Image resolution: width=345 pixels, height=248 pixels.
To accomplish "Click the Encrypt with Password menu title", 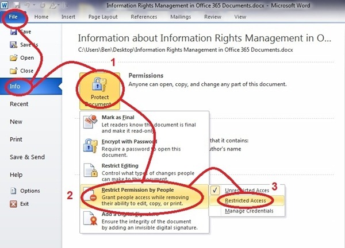I will point(129,141).
